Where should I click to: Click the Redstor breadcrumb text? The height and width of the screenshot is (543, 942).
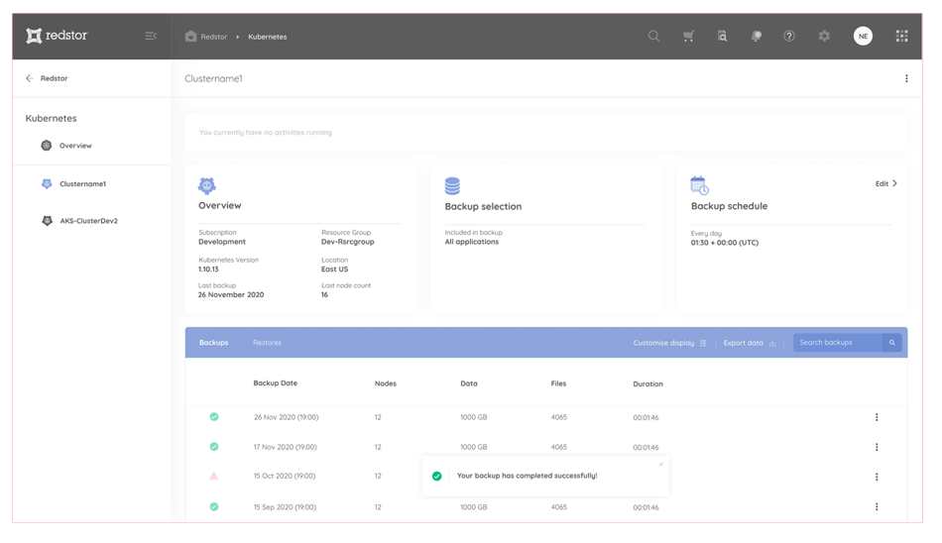coord(214,37)
